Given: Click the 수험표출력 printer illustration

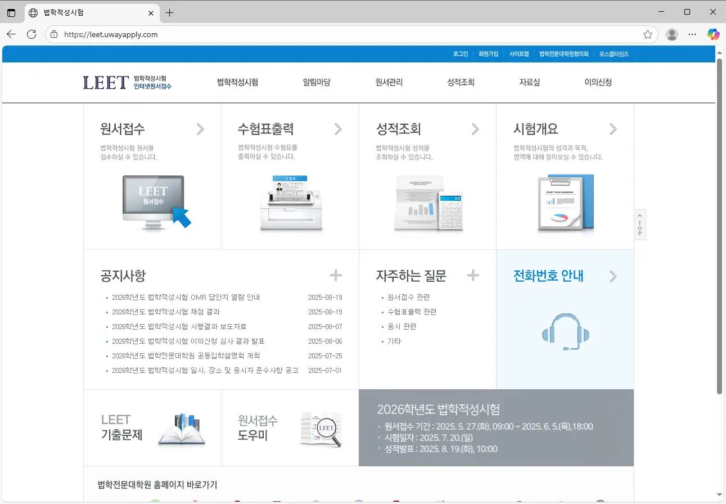Looking at the screenshot, I should pyautogui.click(x=292, y=203).
